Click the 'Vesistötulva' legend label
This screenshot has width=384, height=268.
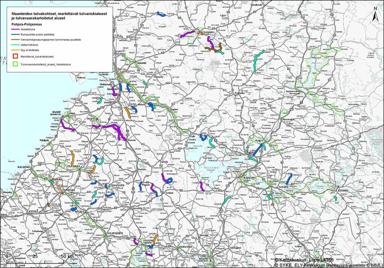coord(28,29)
